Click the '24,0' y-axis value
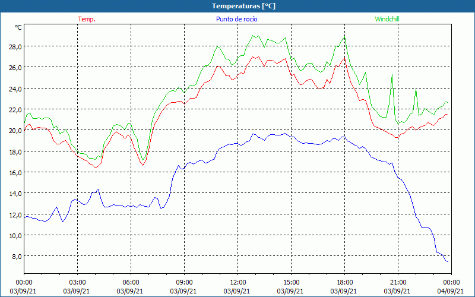This screenshot has width=475, height=297. click(15, 89)
